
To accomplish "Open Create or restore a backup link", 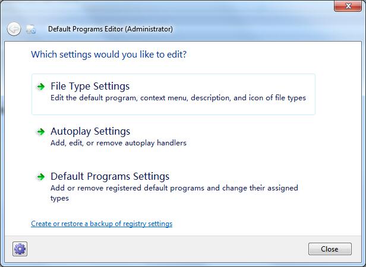I will click(102, 224).
